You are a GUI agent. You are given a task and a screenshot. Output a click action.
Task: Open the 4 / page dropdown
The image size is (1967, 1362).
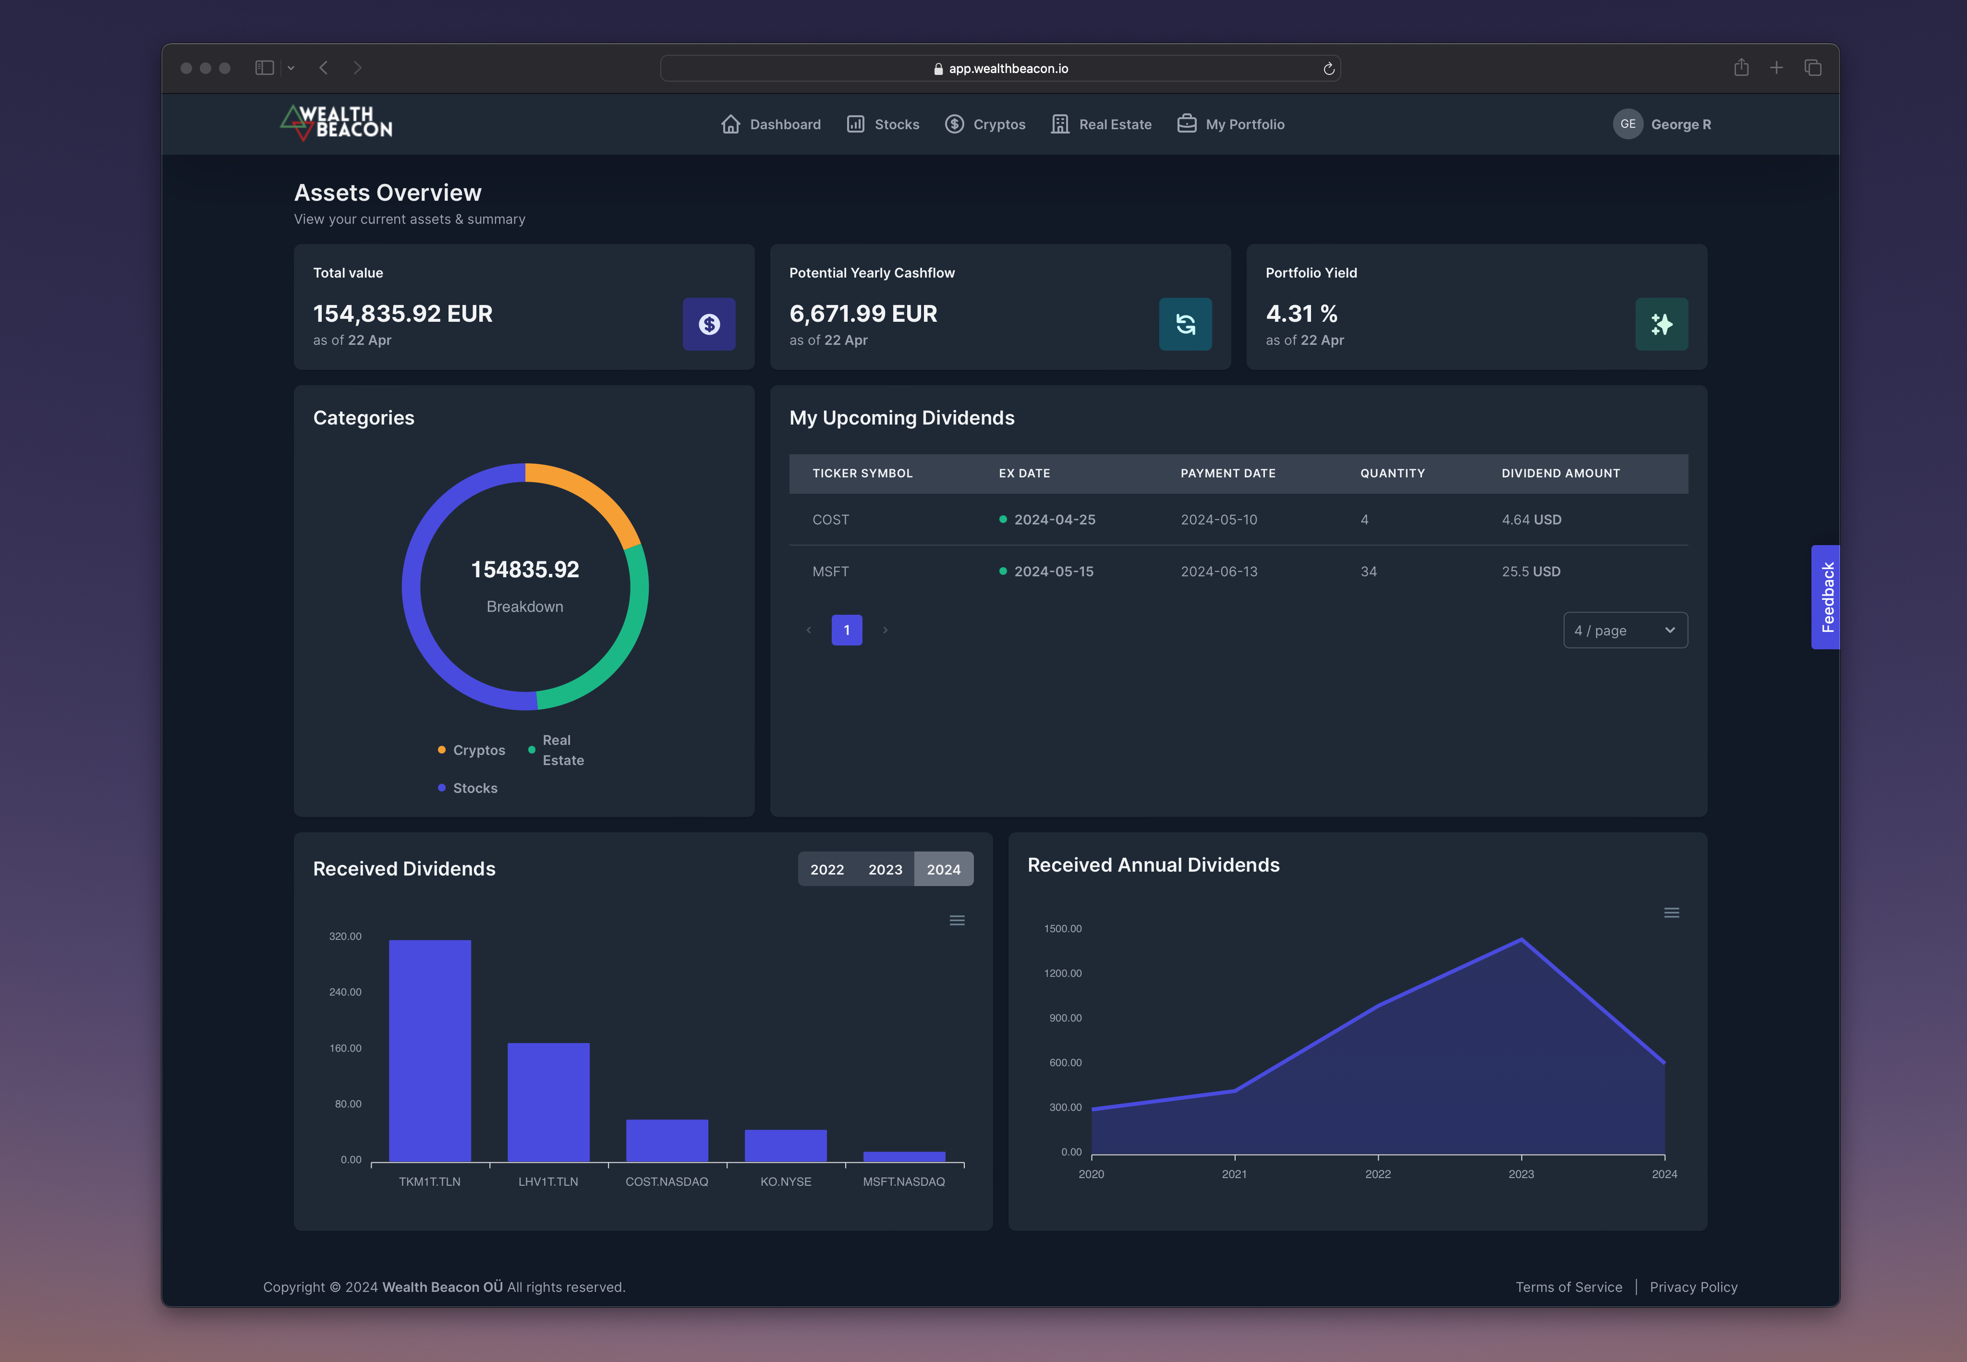[1625, 631]
